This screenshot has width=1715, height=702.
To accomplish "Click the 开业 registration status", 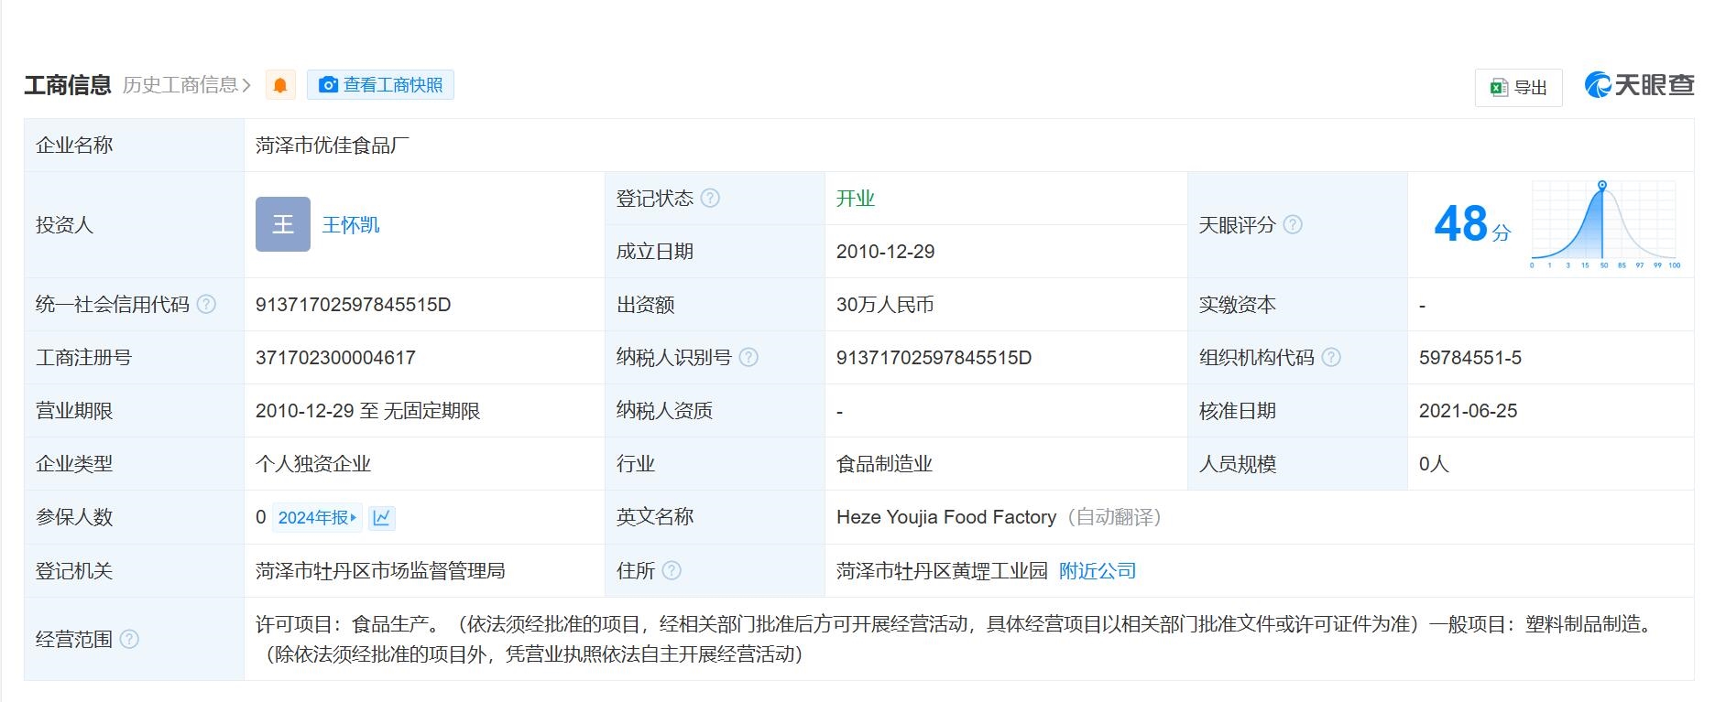I will tap(856, 199).
